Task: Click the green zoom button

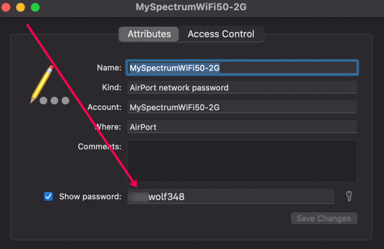Action: click(34, 7)
